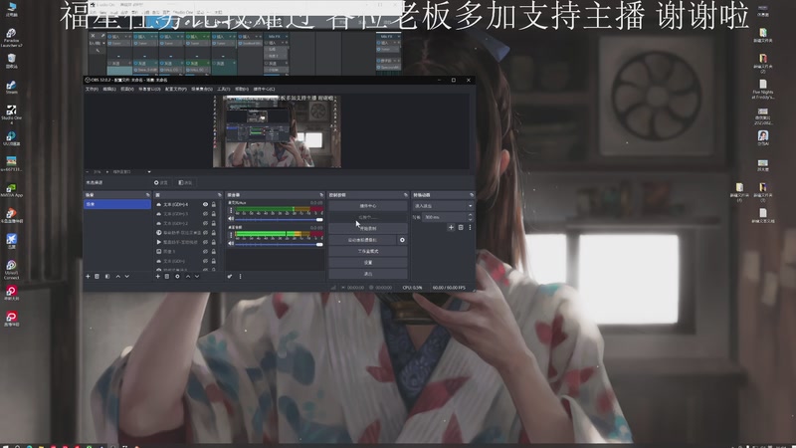
Task: Open audio mixer footer three-dot menu
Action: [240, 277]
